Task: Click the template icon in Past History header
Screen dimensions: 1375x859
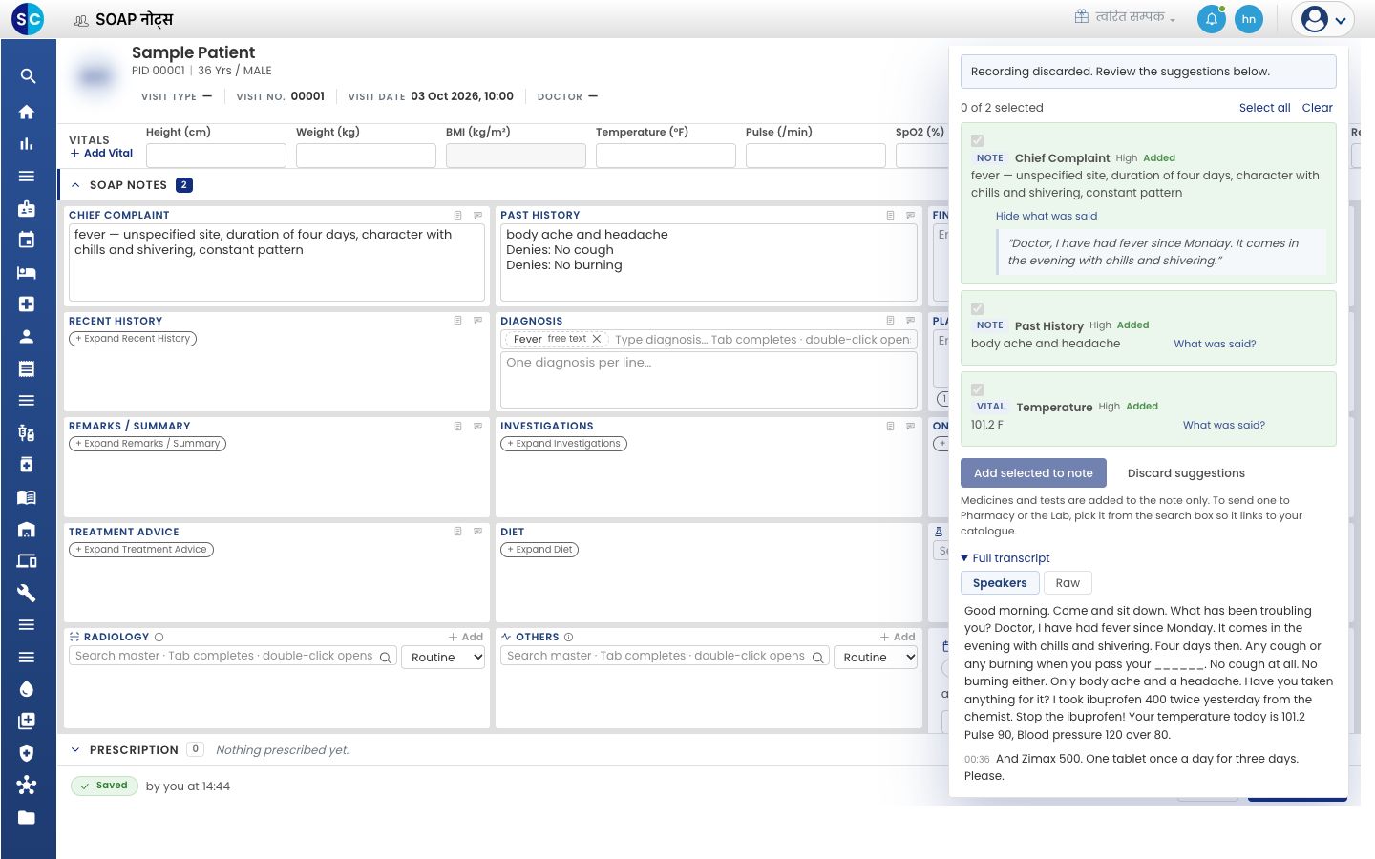Action: point(890,216)
